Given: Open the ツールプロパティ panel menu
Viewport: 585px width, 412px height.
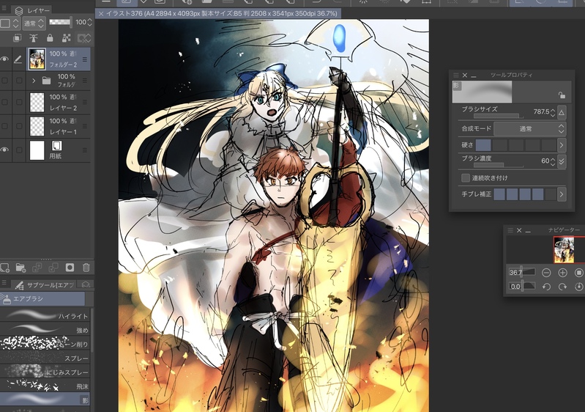Looking at the screenshot, I should [x=456, y=75].
